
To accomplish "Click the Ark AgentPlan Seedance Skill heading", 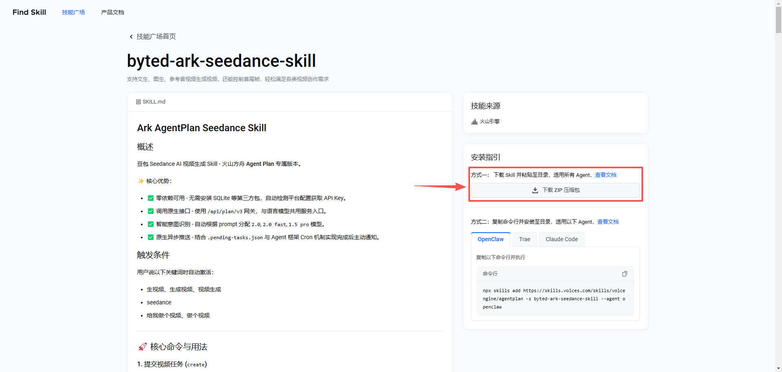I will point(202,128).
